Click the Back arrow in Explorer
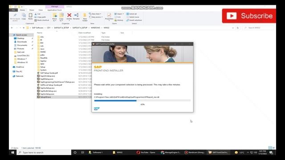The image size is (285, 160). tap(12, 28)
